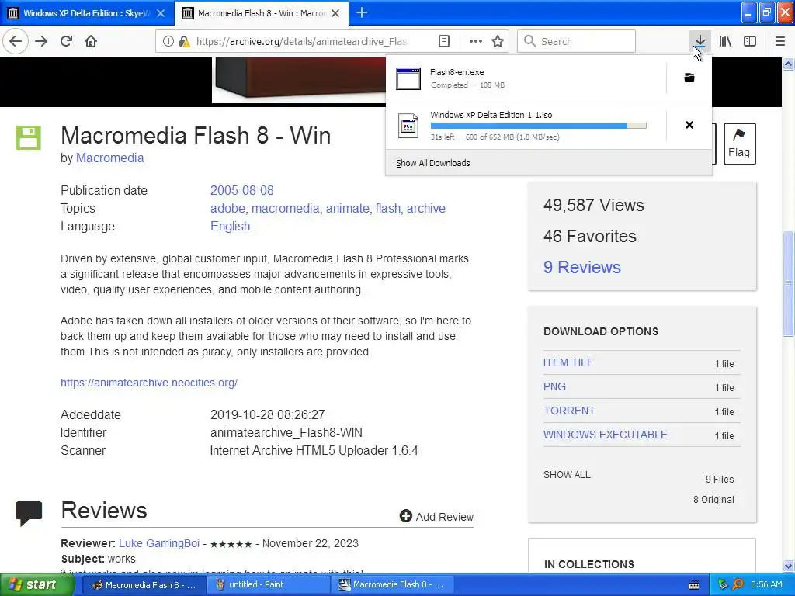The width and height of the screenshot is (795, 596).
Task: Download WINDOWS EXECUTABLE option
Action: 606,435
